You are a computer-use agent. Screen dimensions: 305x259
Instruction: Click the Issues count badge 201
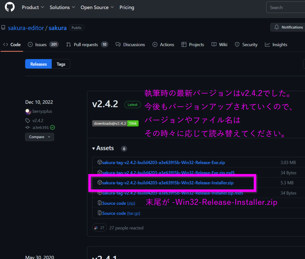point(54,45)
